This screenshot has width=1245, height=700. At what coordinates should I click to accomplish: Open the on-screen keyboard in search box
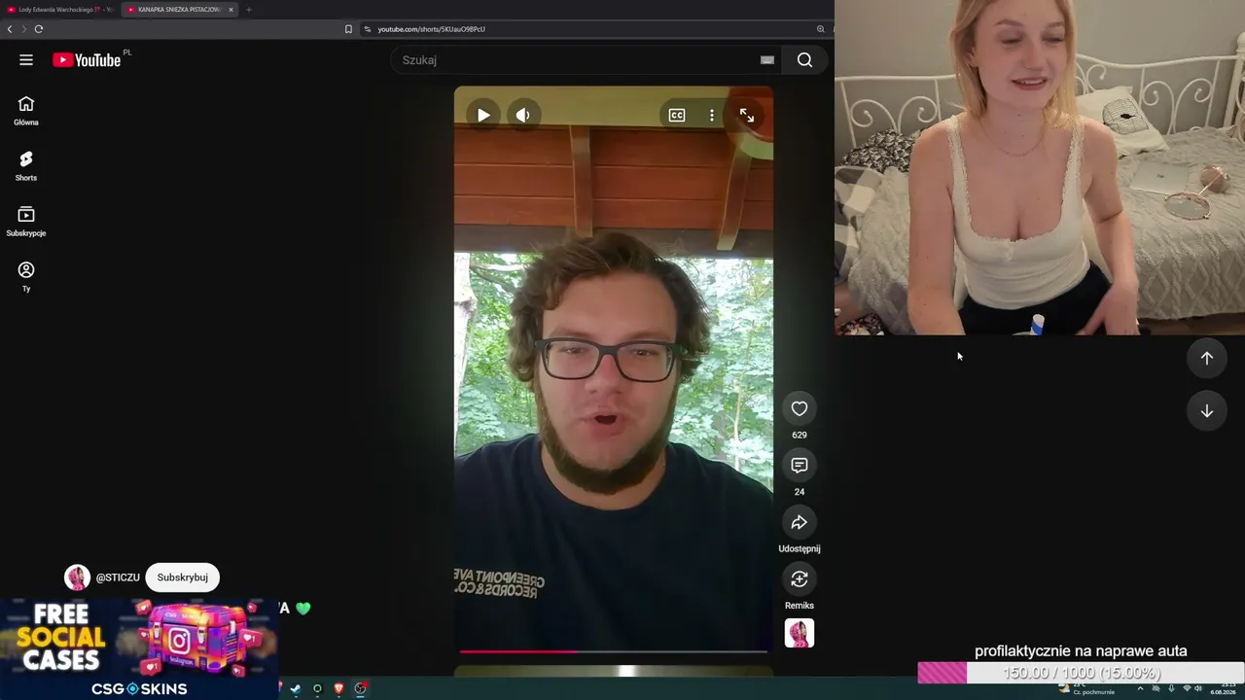pos(767,60)
